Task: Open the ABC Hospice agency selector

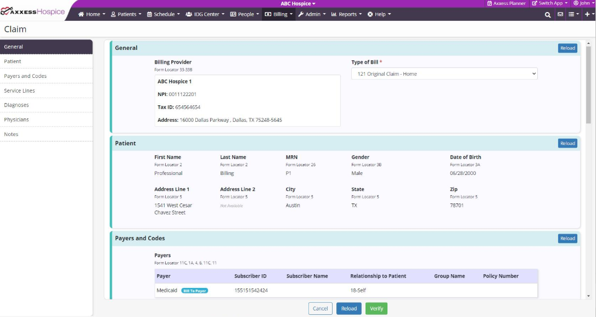Action: [298, 4]
